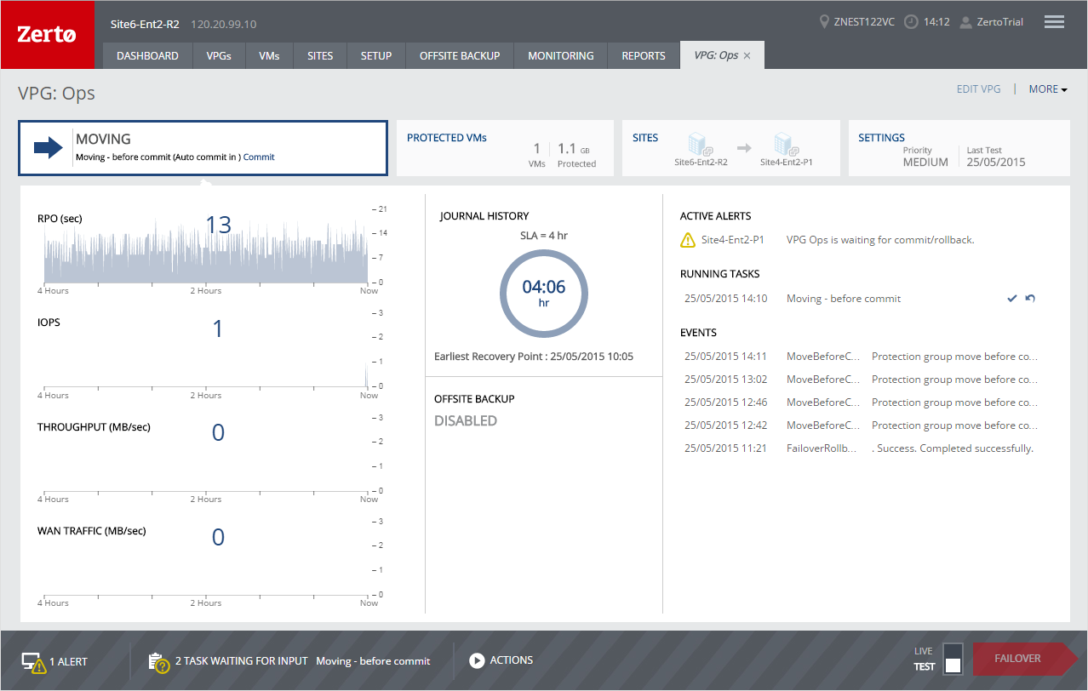The image size is (1088, 691).
Task: Click the Site6-Ent2-R2 header site name
Action: pos(146,24)
